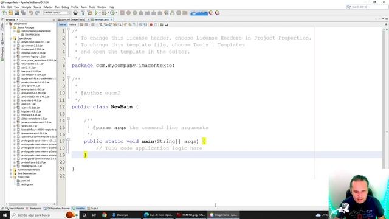Open the default config dropdown
The height and width of the screenshot is (219, 389).
(x=57, y=13)
